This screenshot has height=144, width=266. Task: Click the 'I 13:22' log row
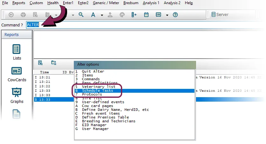(x=54, y=86)
